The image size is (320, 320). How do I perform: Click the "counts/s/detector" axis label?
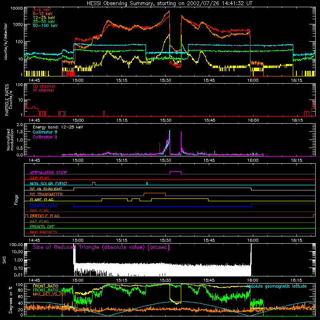click(6, 42)
